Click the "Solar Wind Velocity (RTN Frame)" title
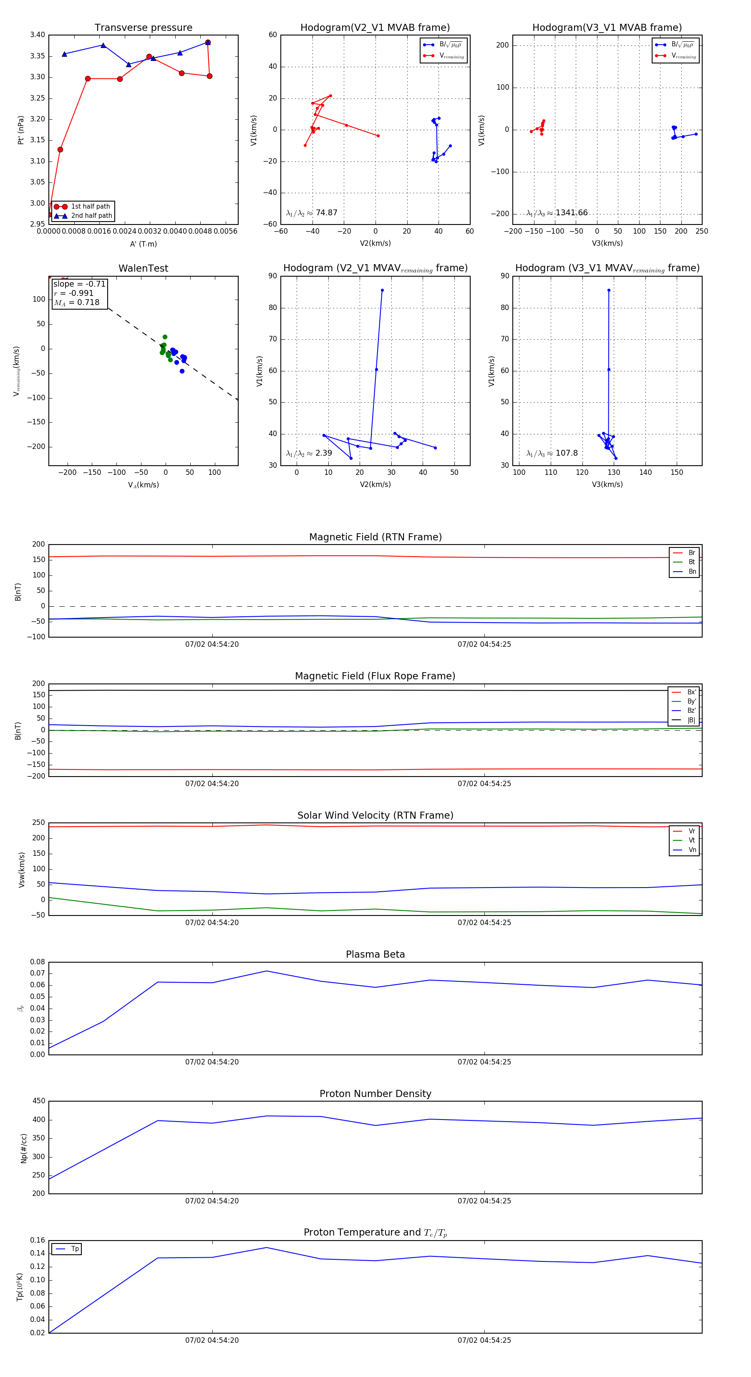Viewport: 751px width, 1377px height. pos(375,815)
